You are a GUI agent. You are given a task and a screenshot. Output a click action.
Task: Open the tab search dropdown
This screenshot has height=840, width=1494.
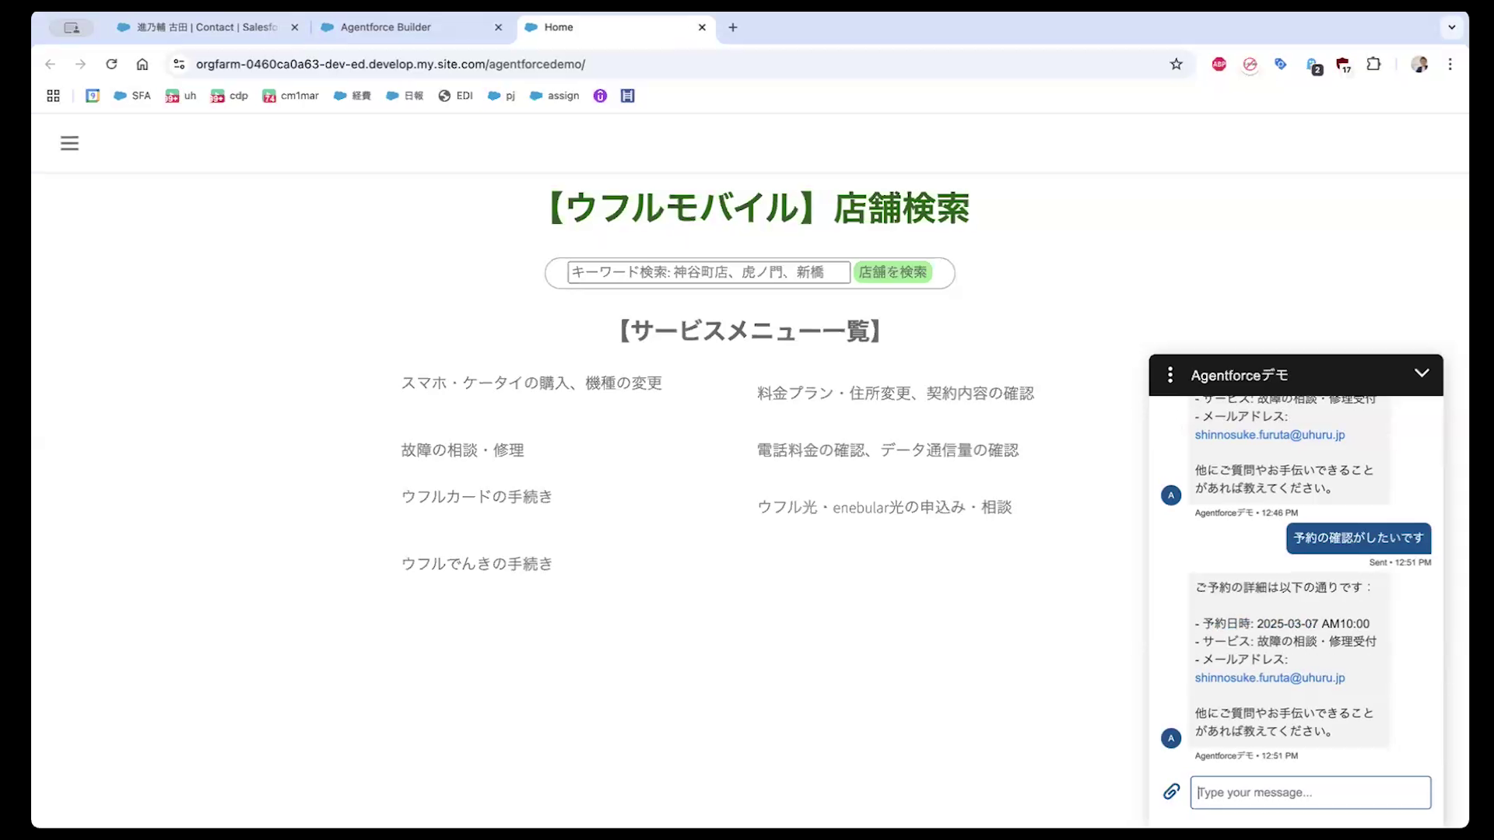[x=1451, y=27]
